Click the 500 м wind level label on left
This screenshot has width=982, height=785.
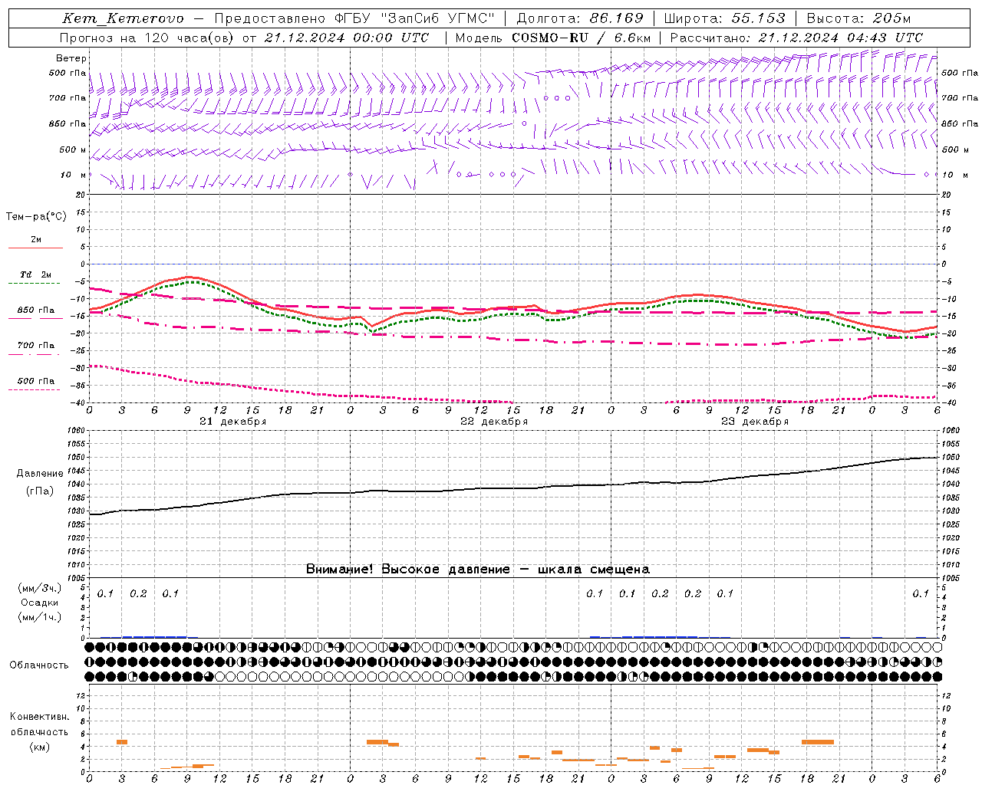(73, 149)
